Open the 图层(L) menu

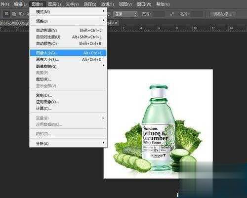click(x=54, y=4)
